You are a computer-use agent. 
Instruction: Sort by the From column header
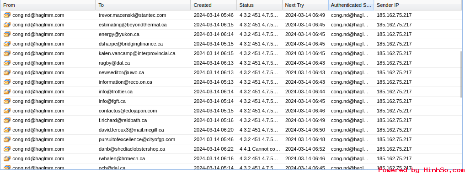[x=48, y=5]
